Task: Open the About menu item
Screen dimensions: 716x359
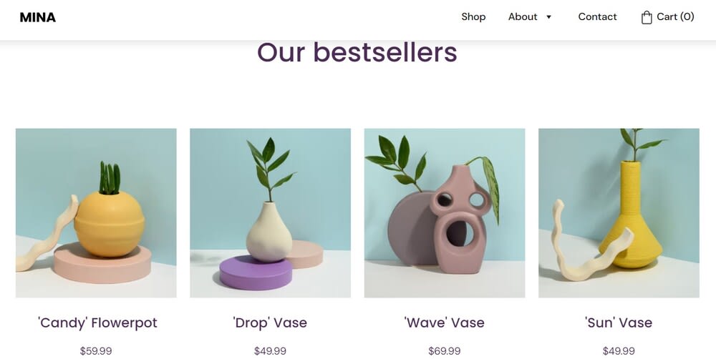Action: pyautogui.click(x=523, y=17)
